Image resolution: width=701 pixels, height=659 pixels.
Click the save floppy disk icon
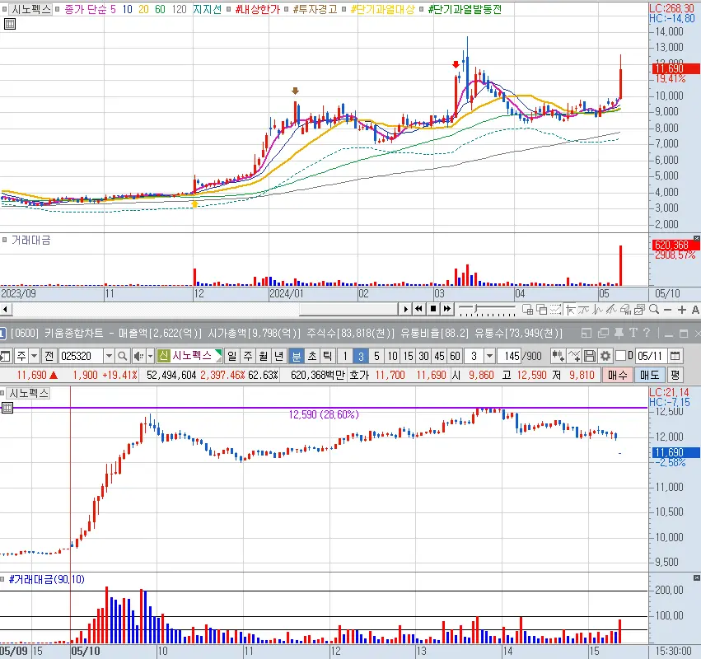click(x=590, y=357)
